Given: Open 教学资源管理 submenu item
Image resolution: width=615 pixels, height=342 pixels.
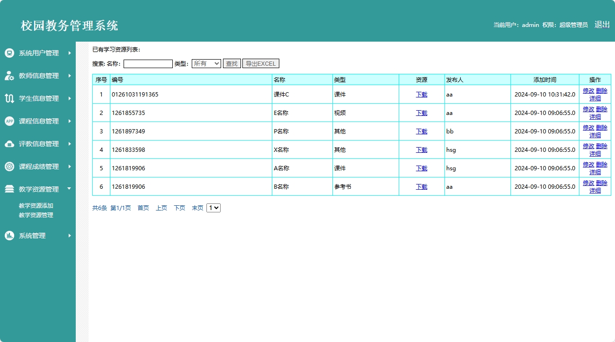Looking at the screenshot, I should 36,215.
